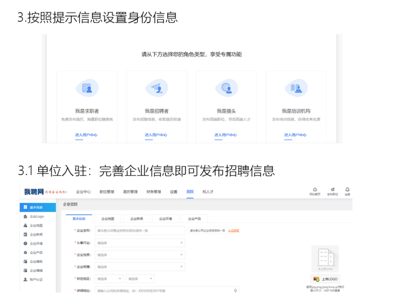Click the 企业全称 company name input field
Image resolution: width=399 pixels, height=300 pixels.
pos(140,230)
